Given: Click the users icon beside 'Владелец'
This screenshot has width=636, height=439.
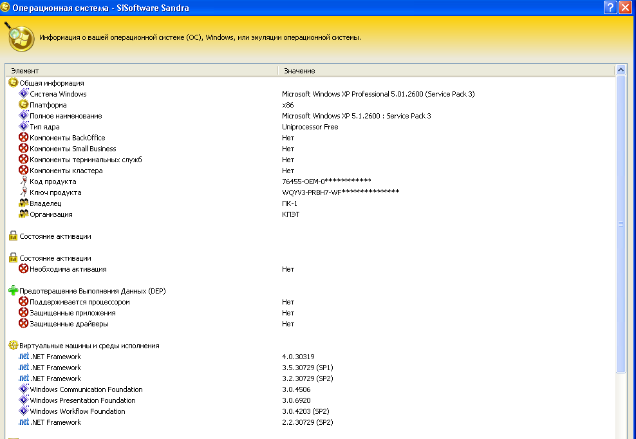Looking at the screenshot, I should [24, 203].
